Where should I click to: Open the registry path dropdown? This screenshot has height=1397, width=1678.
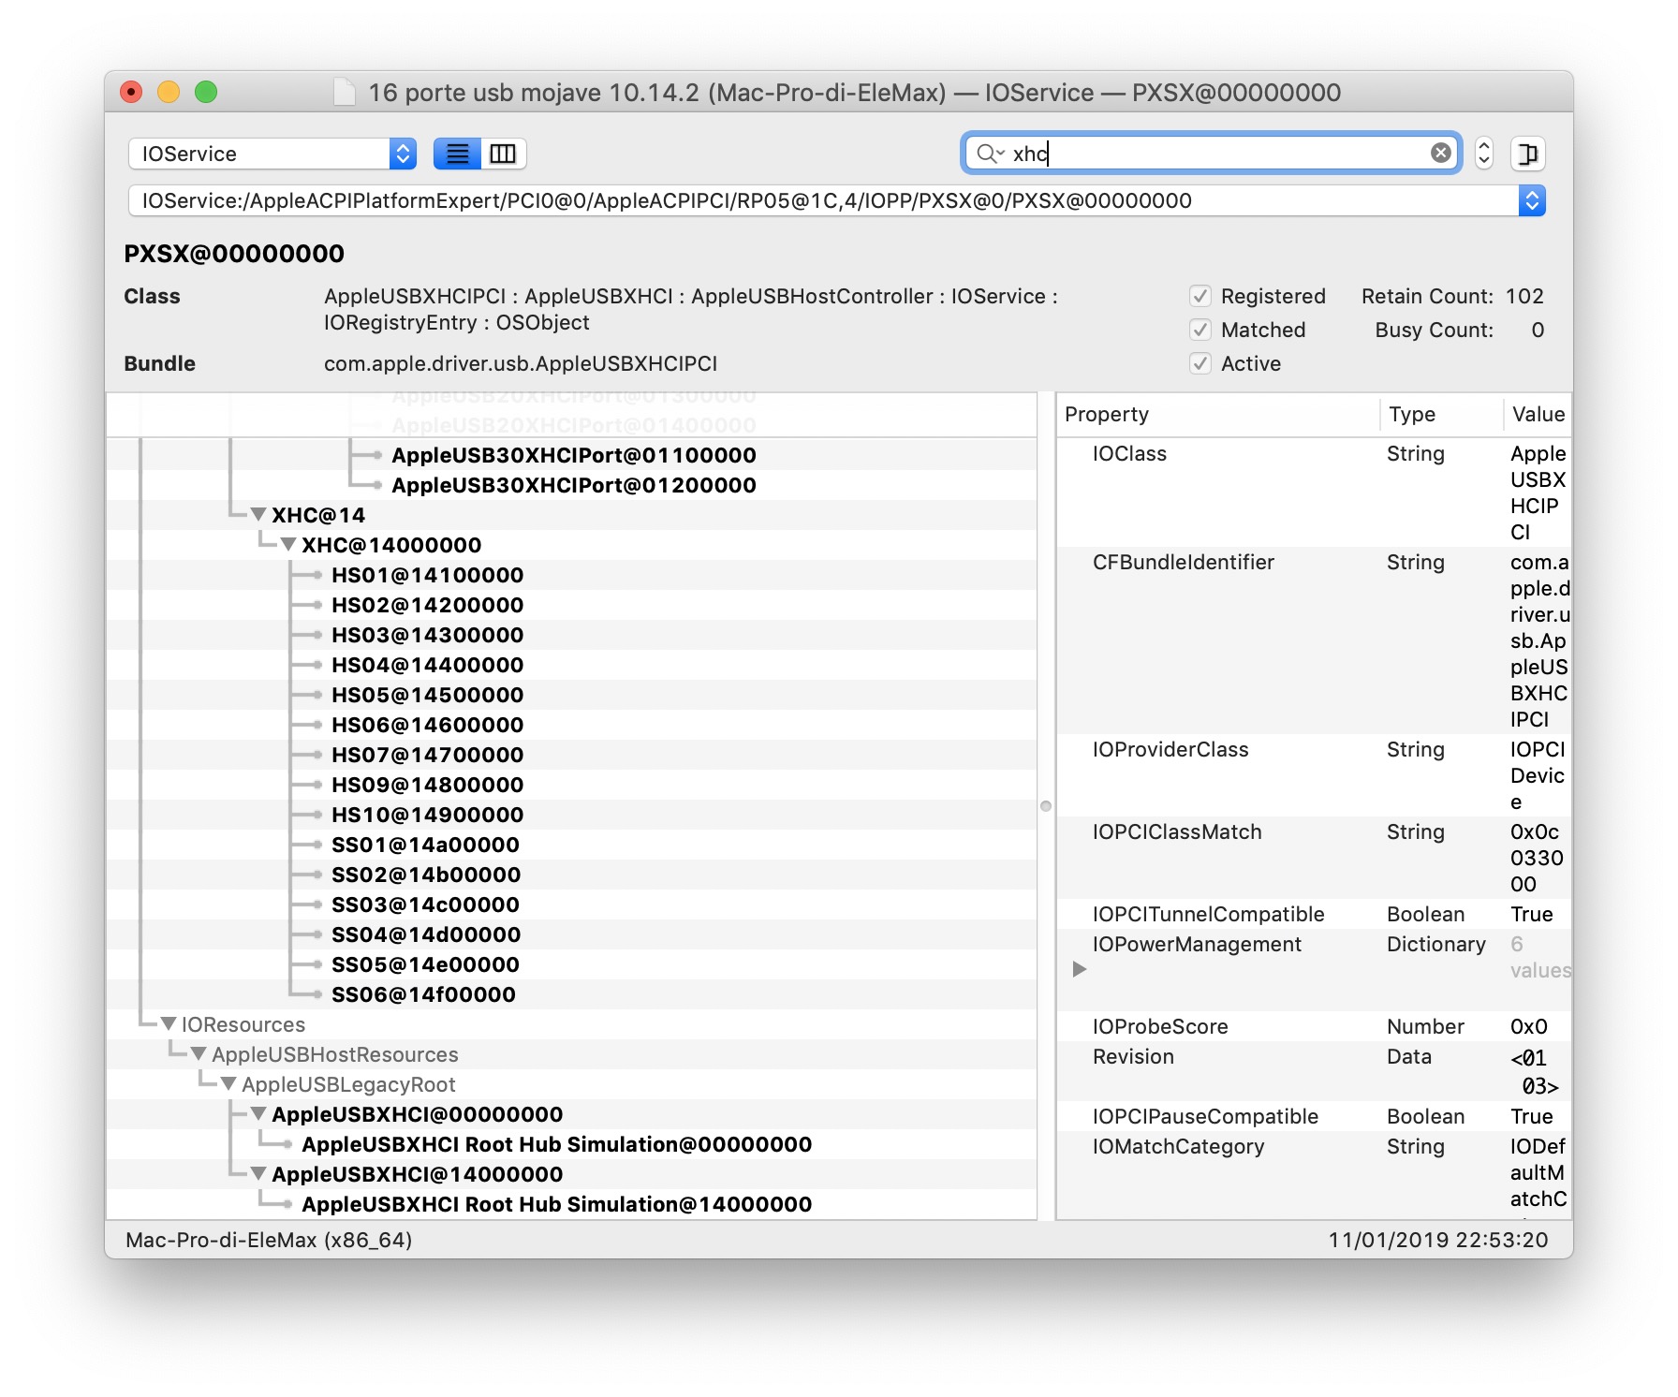(x=1531, y=201)
